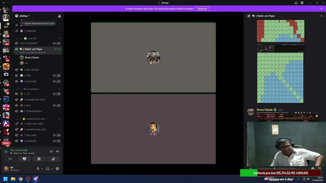The image size is (326, 183).
Task: Open the red-green chart image at top
Action: click(x=280, y=31)
